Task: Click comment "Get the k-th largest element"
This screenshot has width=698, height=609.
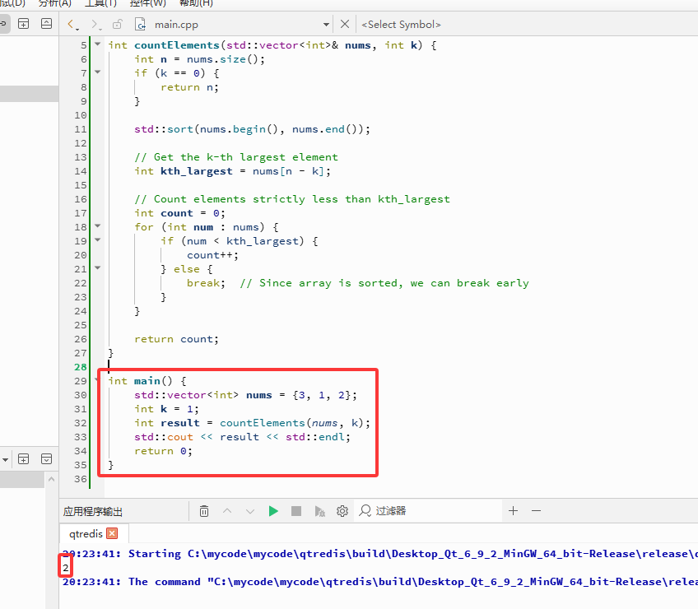Action: pos(236,157)
